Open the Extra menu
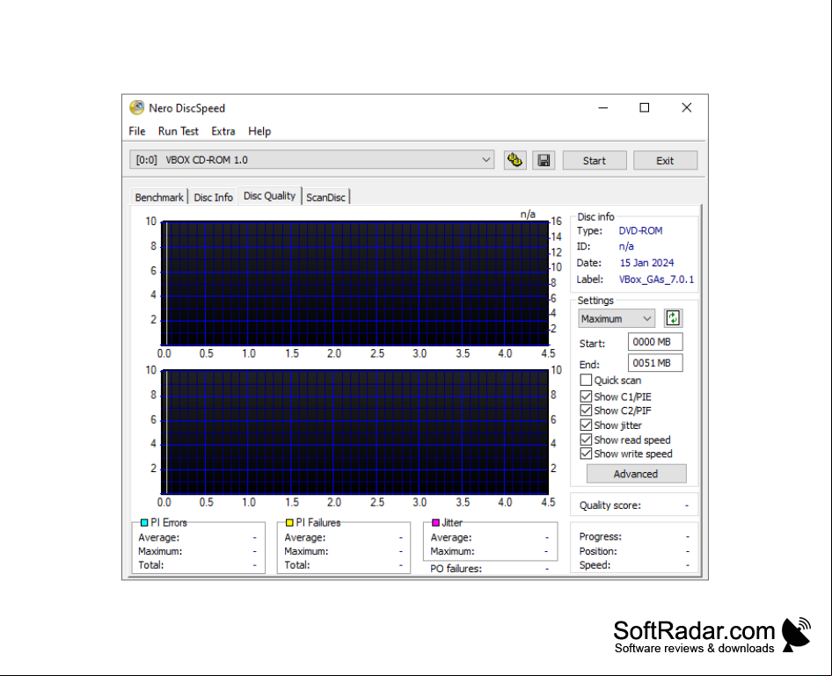The height and width of the screenshot is (676, 832). (x=223, y=131)
